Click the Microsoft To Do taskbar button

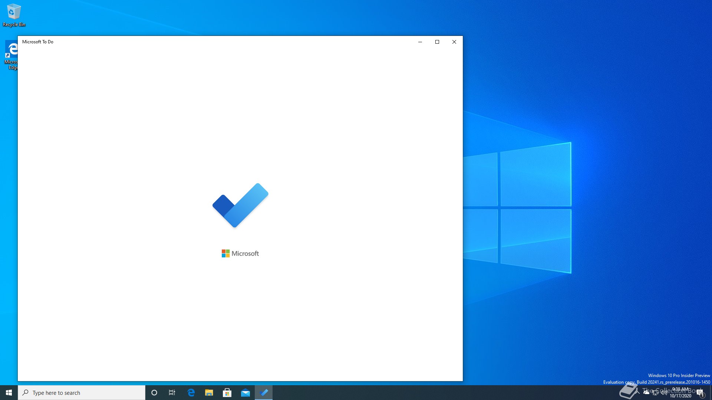tap(264, 393)
